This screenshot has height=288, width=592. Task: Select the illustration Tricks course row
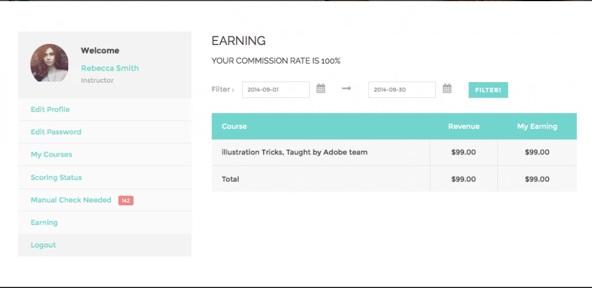pyautogui.click(x=295, y=153)
